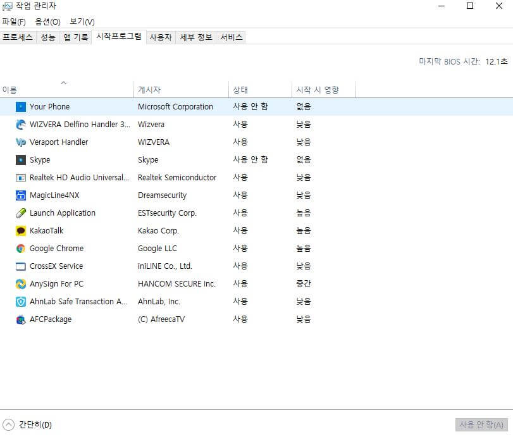This screenshot has height=439, width=513.
Task: Click the KakaoTalk icon
Action: 21,231
